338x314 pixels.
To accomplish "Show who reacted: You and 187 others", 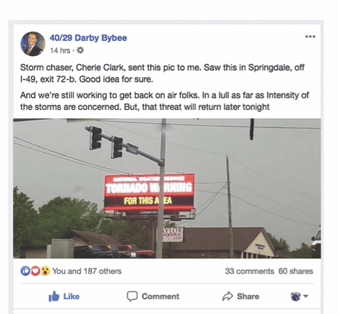I will [x=87, y=271].
